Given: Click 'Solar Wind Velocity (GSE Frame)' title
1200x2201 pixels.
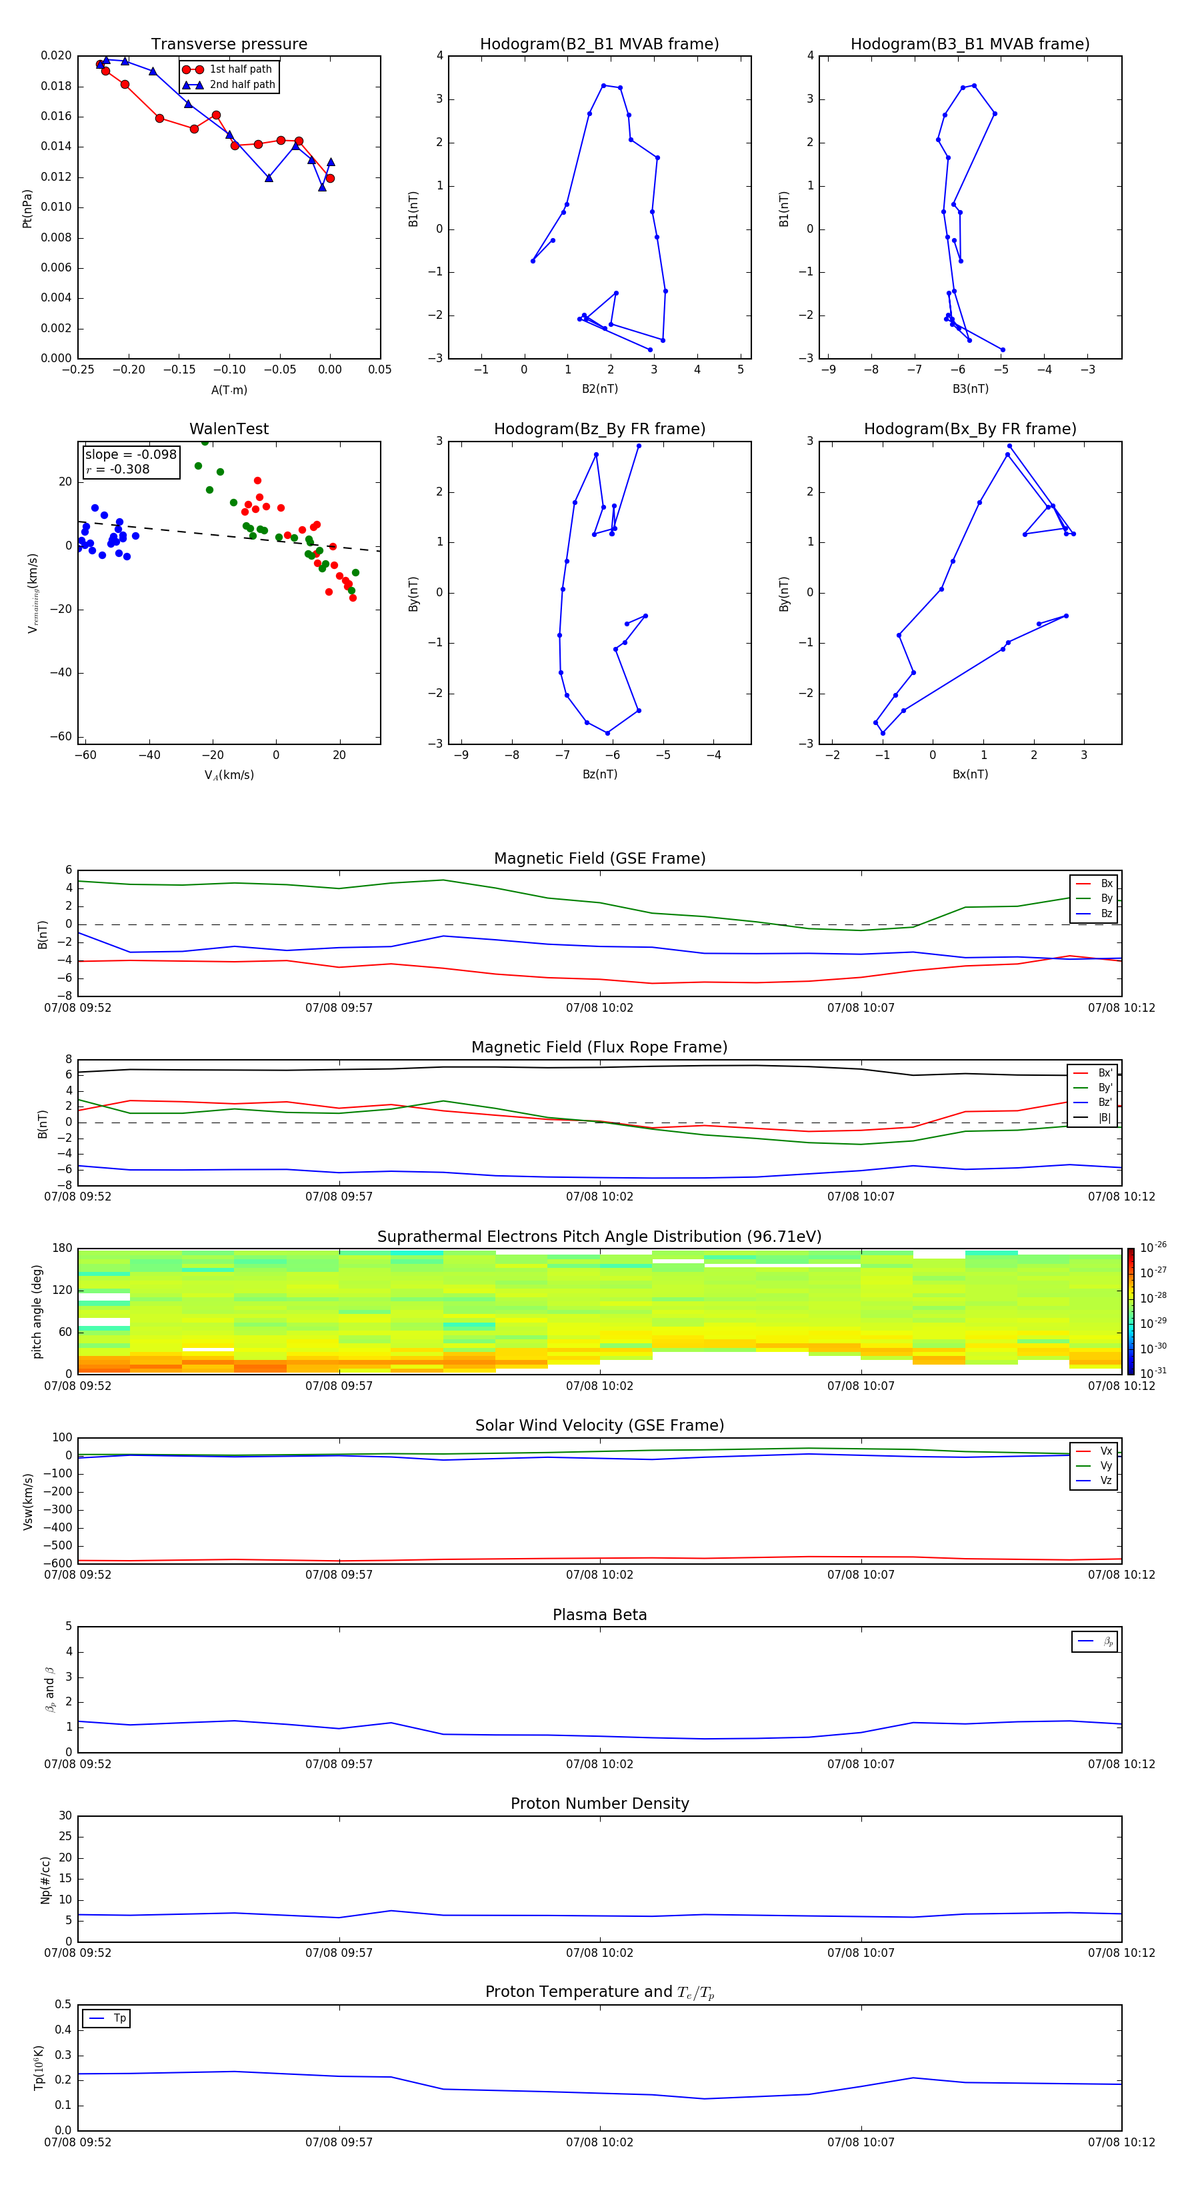Looking at the screenshot, I should (599, 1425).
